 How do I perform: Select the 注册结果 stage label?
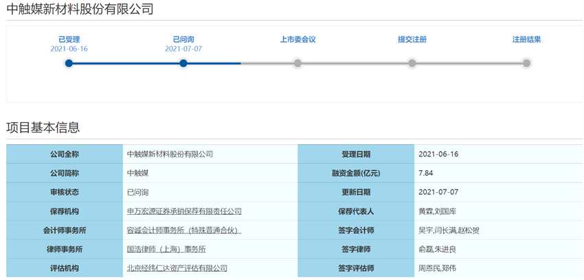527,40
